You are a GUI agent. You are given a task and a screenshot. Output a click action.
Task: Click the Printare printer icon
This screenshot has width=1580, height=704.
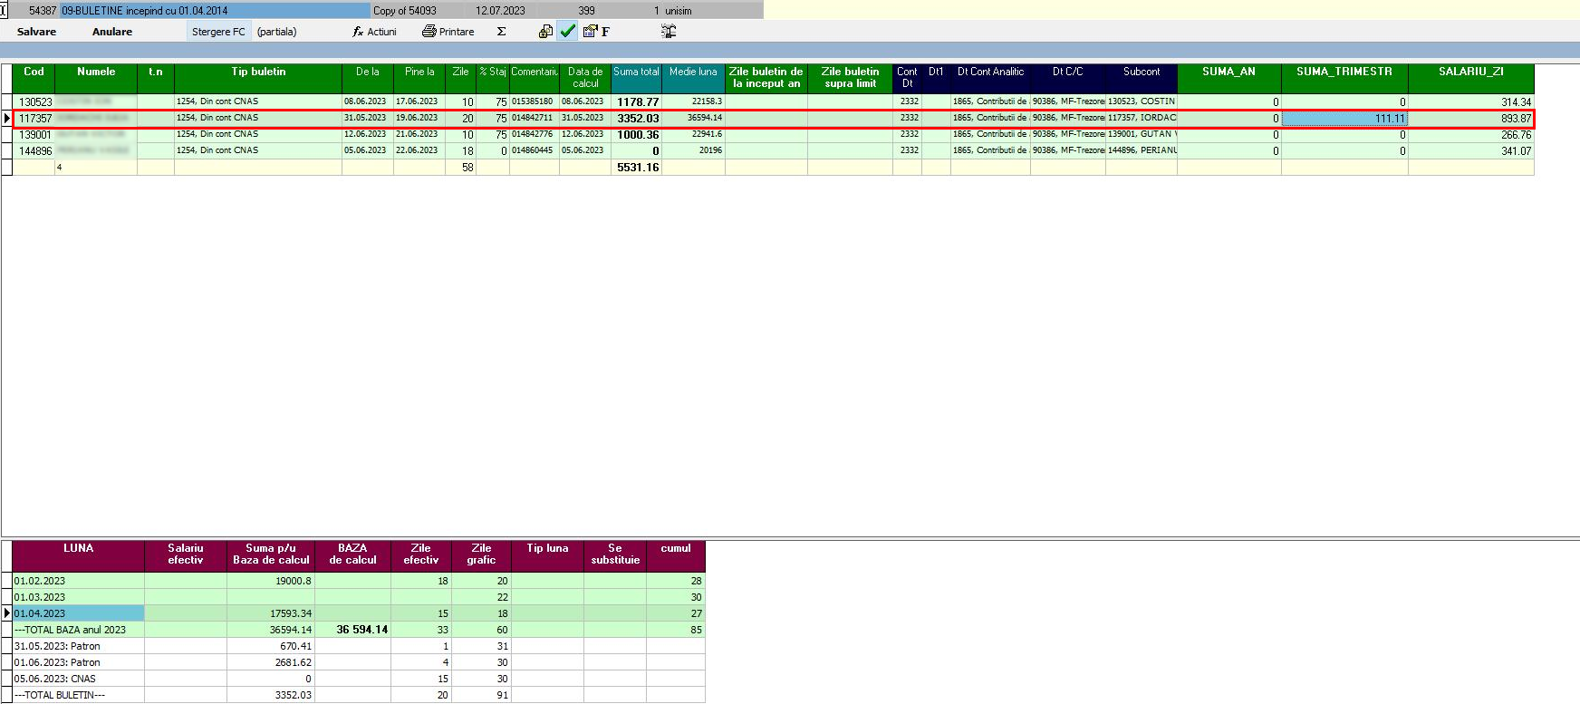tap(429, 32)
